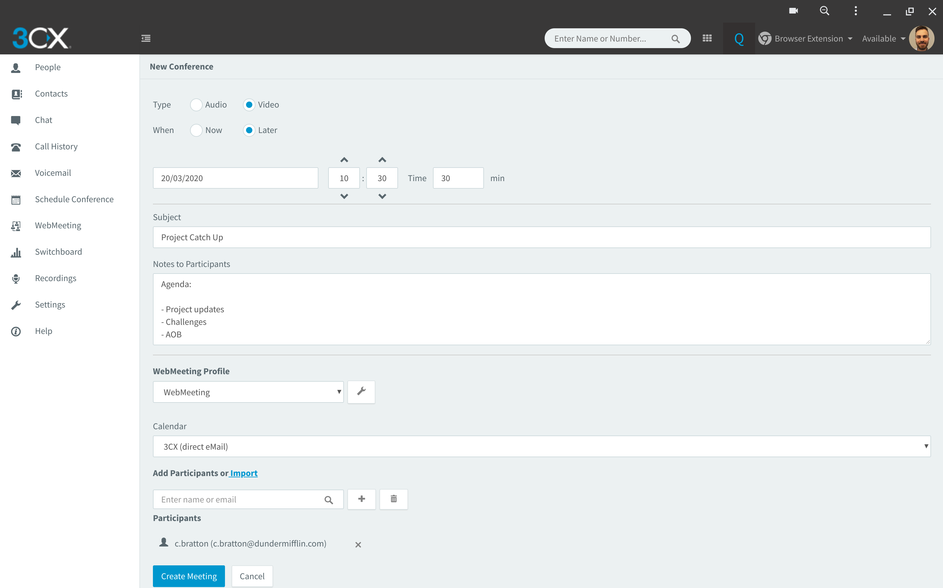This screenshot has width=943, height=588.
Task: Increase the hour with up arrow
Action: [x=344, y=160]
